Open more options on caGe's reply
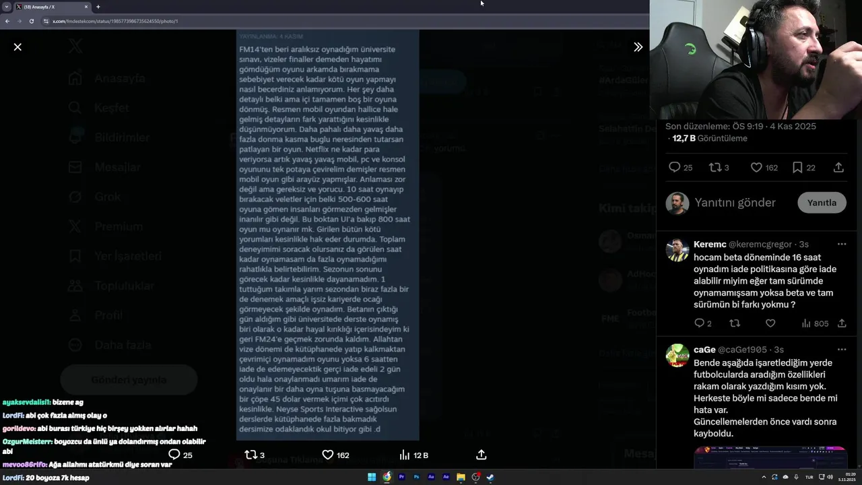The width and height of the screenshot is (862, 485). tap(842, 350)
